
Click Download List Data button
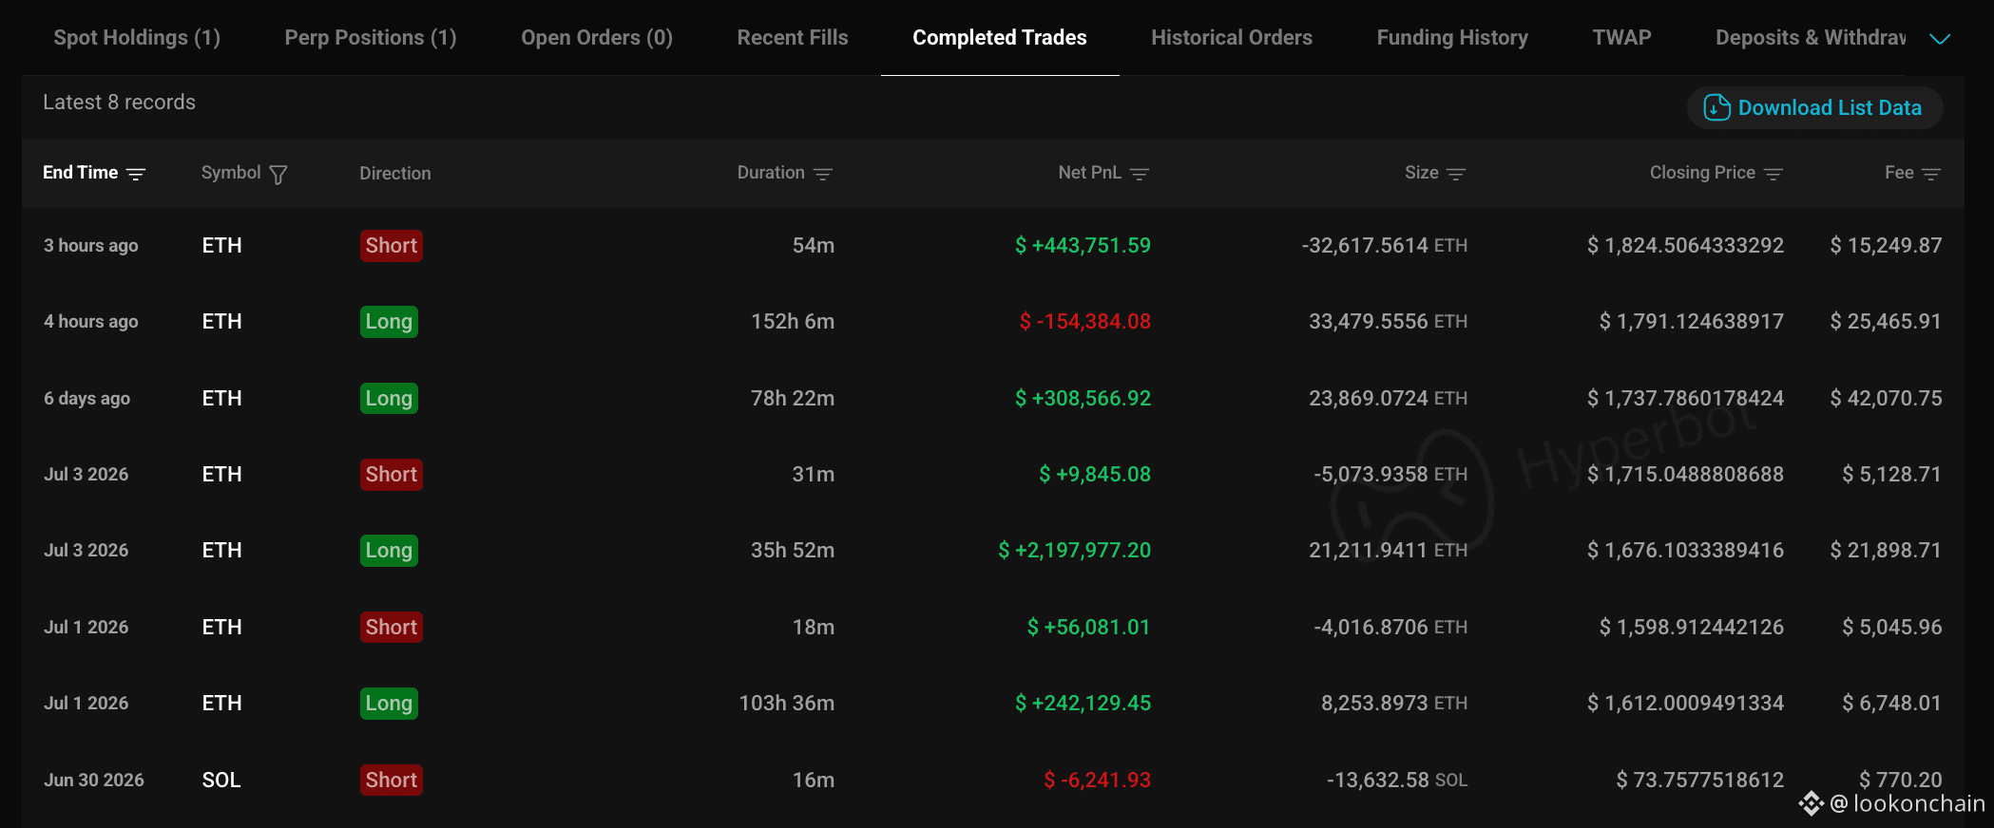pos(1814,107)
